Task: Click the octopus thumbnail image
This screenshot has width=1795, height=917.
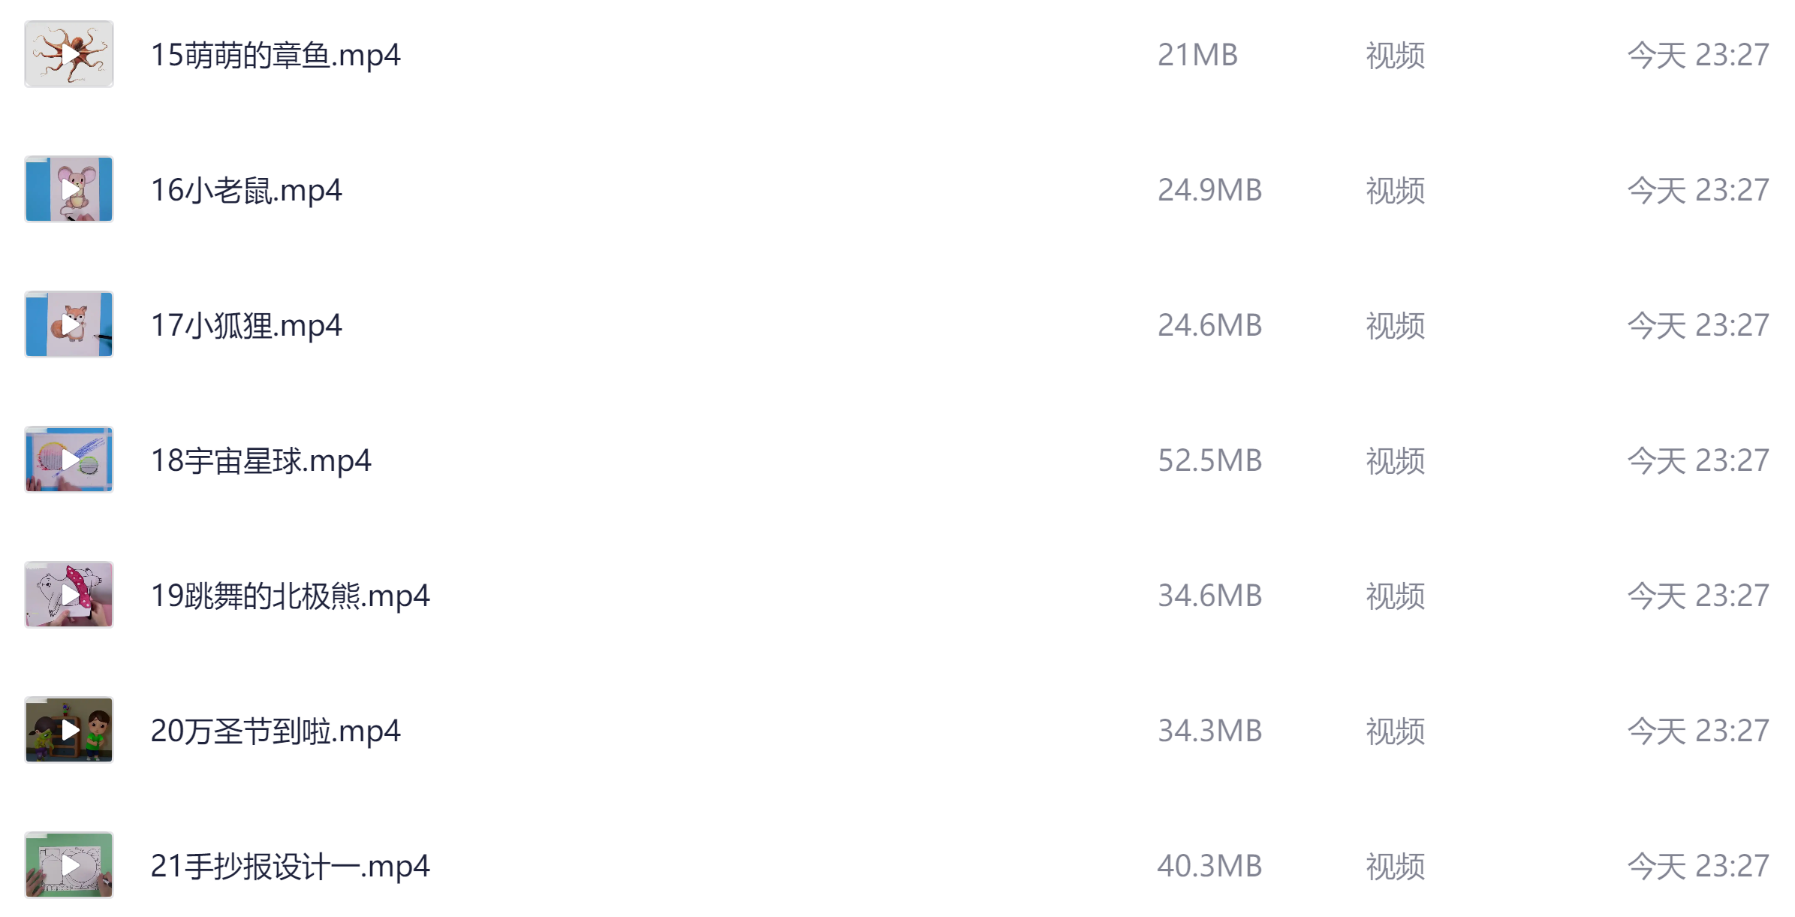Action: click(x=69, y=53)
